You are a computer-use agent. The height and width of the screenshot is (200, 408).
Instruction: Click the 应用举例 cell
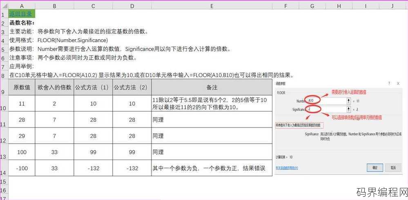pyautogui.click(x=22, y=66)
